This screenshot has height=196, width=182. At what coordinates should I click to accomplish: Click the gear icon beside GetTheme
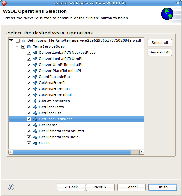click(x=35, y=125)
